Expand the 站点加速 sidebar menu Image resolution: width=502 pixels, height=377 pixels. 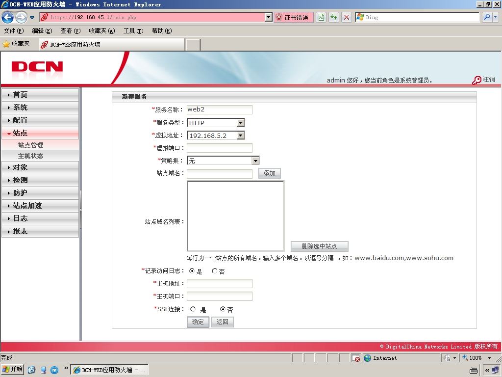pos(40,206)
